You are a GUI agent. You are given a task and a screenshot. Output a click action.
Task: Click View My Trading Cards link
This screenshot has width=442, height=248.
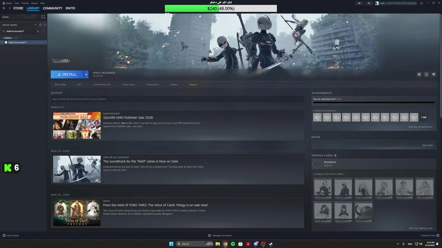[x=421, y=228]
